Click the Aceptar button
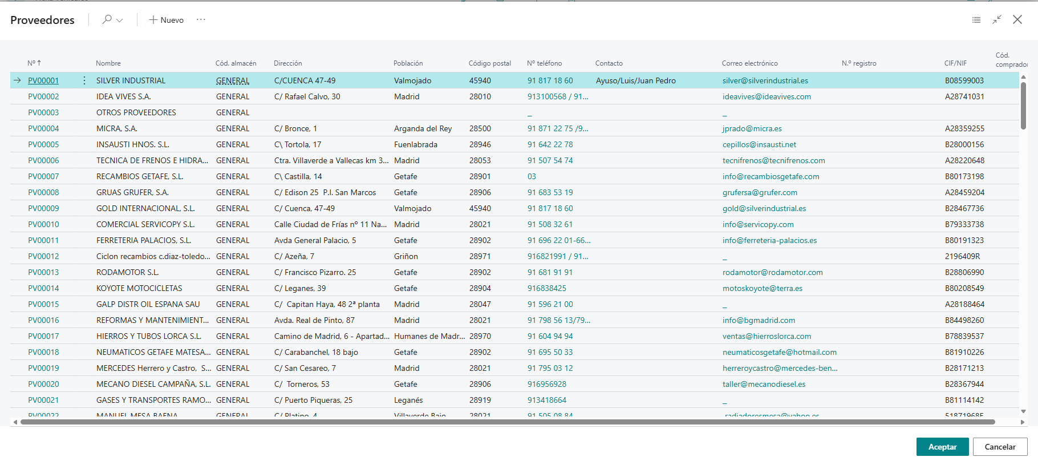The width and height of the screenshot is (1038, 469). (x=942, y=447)
